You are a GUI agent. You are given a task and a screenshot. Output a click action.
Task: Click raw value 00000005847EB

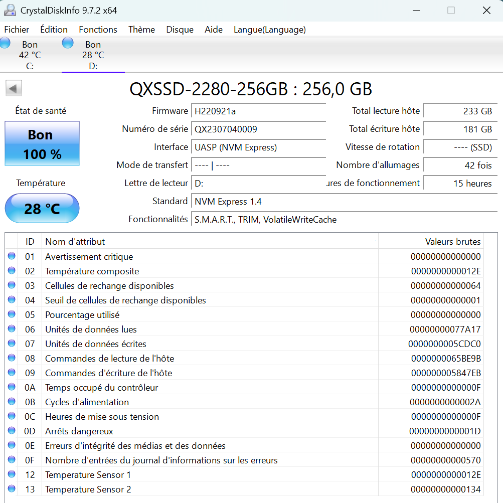[446, 373]
